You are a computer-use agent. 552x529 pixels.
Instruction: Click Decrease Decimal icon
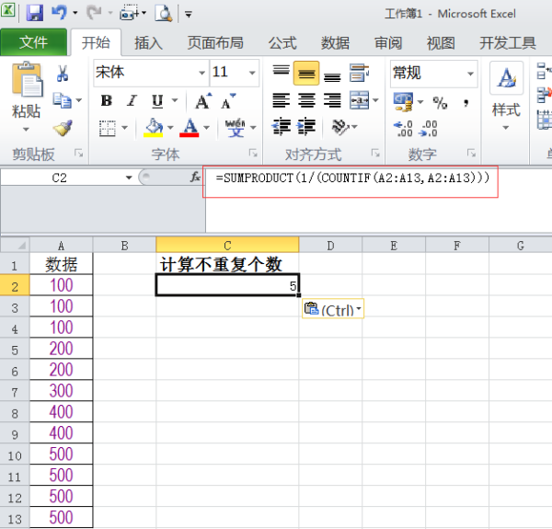point(428,129)
